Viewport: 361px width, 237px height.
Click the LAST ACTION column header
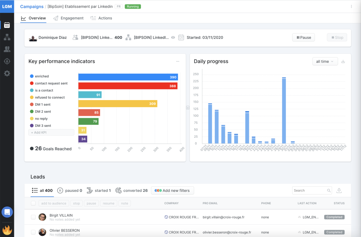[307, 204]
